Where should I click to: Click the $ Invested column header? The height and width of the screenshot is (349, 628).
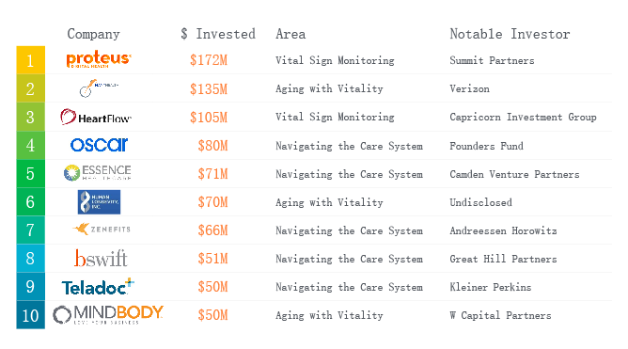[218, 34]
